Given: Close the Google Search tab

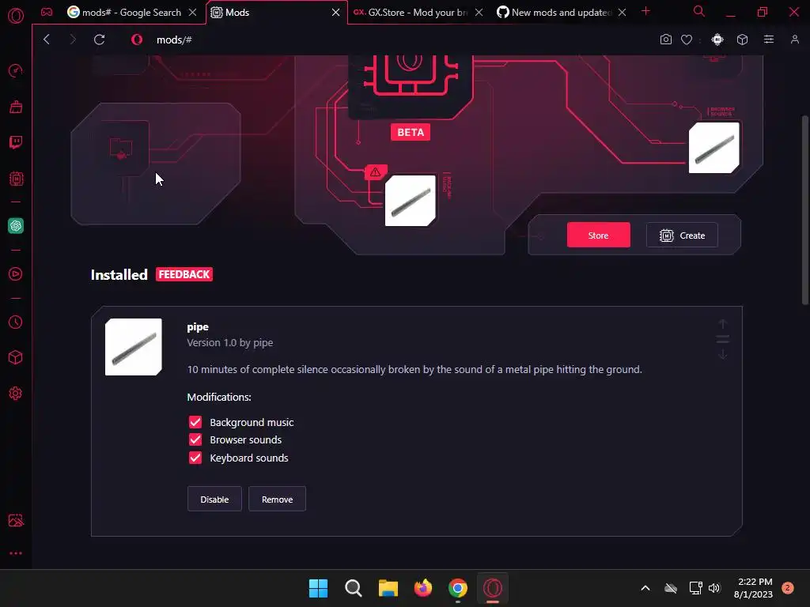Looking at the screenshot, I should pyautogui.click(x=193, y=13).
